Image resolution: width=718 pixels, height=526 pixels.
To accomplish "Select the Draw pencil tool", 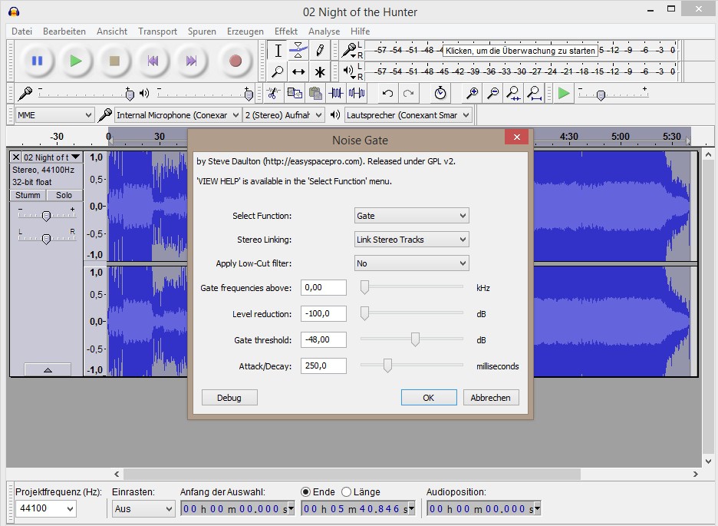I will (x=320, y=51).
